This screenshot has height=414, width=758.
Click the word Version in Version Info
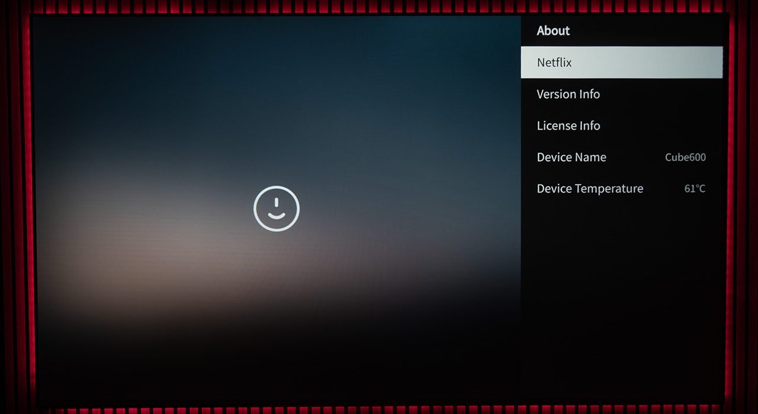(x=554, y=94)
